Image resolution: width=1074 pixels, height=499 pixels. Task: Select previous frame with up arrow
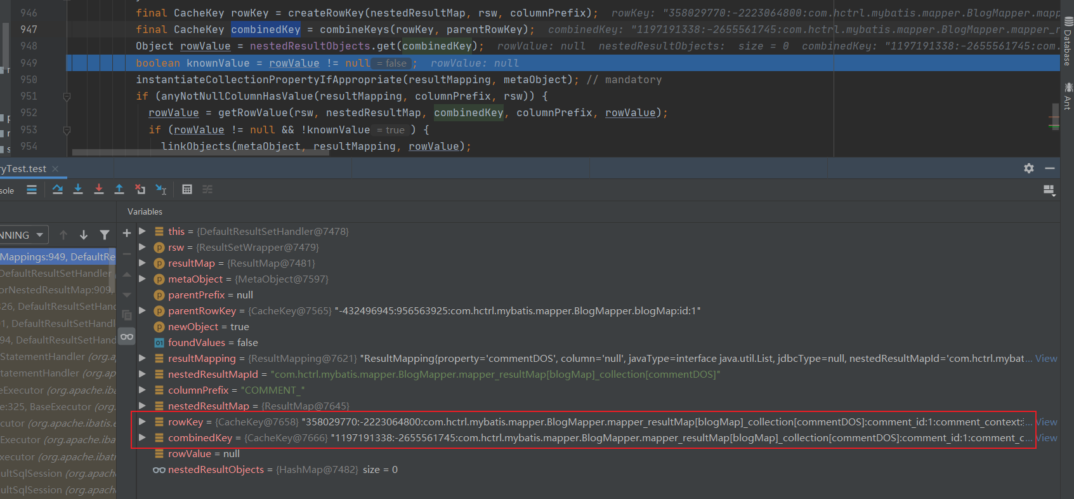(x=63, y=235)
